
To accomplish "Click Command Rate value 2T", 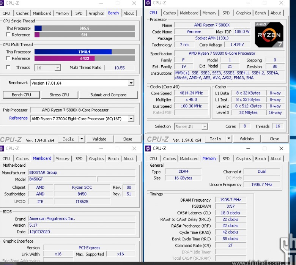I will pyautogui.click(x=230, y=245).
